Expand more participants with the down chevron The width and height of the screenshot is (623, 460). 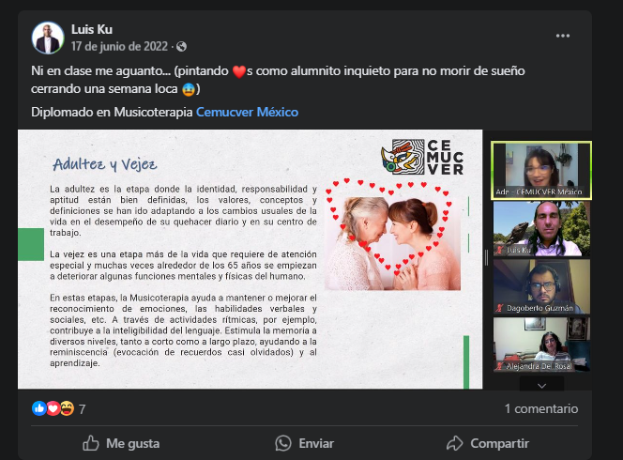(541, 385)
